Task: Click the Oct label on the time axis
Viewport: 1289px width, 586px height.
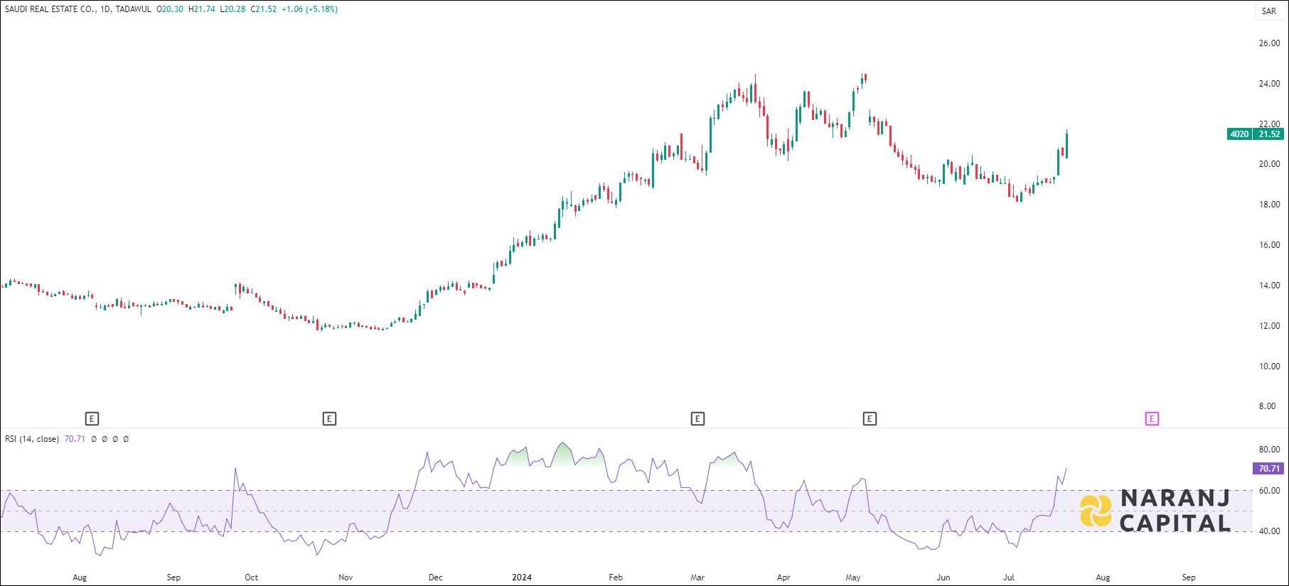Action: click(x=252, y=577)
